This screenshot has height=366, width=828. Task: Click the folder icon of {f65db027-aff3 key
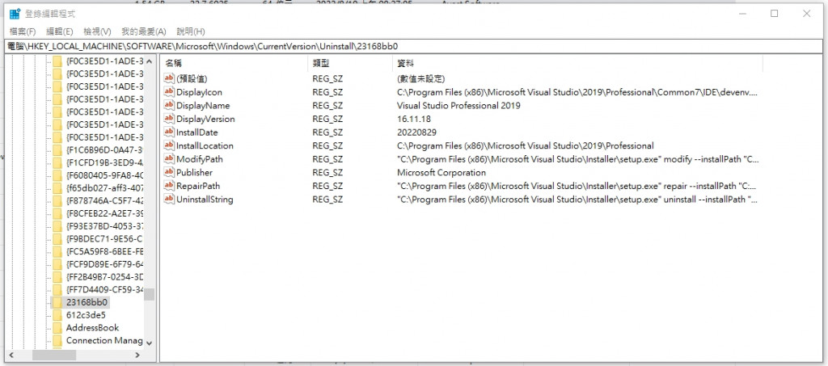pos(57,187)
